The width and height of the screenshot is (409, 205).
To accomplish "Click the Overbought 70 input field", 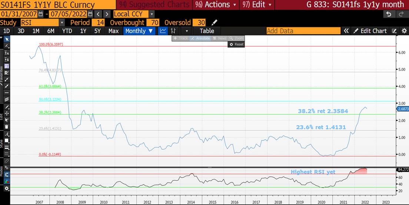I will click(x=153, y=23).
